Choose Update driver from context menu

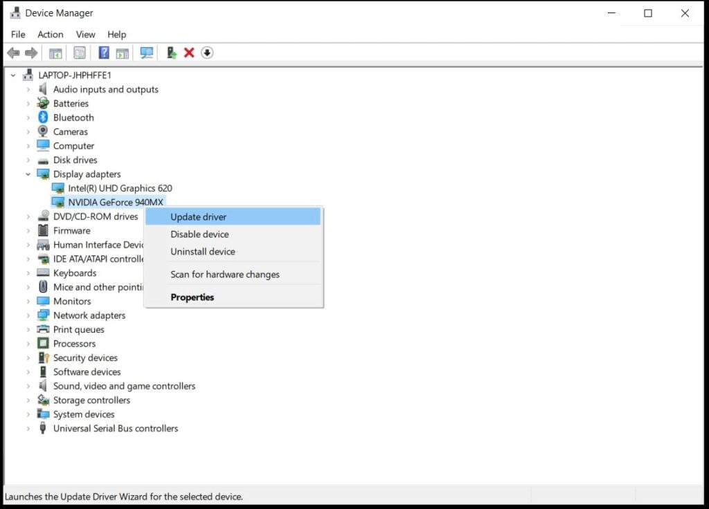tap(233, 216)
